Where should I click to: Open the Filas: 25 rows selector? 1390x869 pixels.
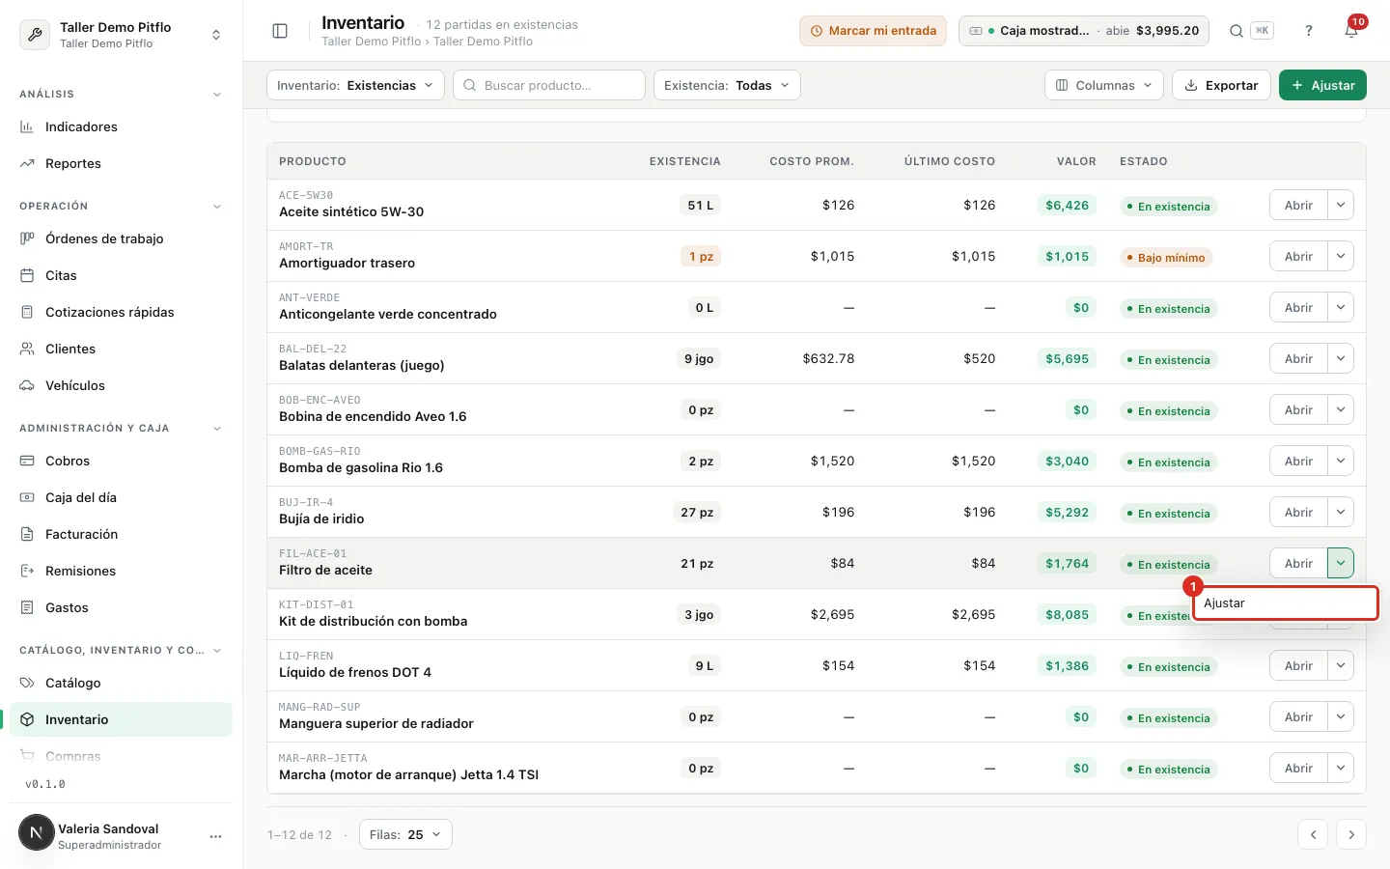click(405, 834)
